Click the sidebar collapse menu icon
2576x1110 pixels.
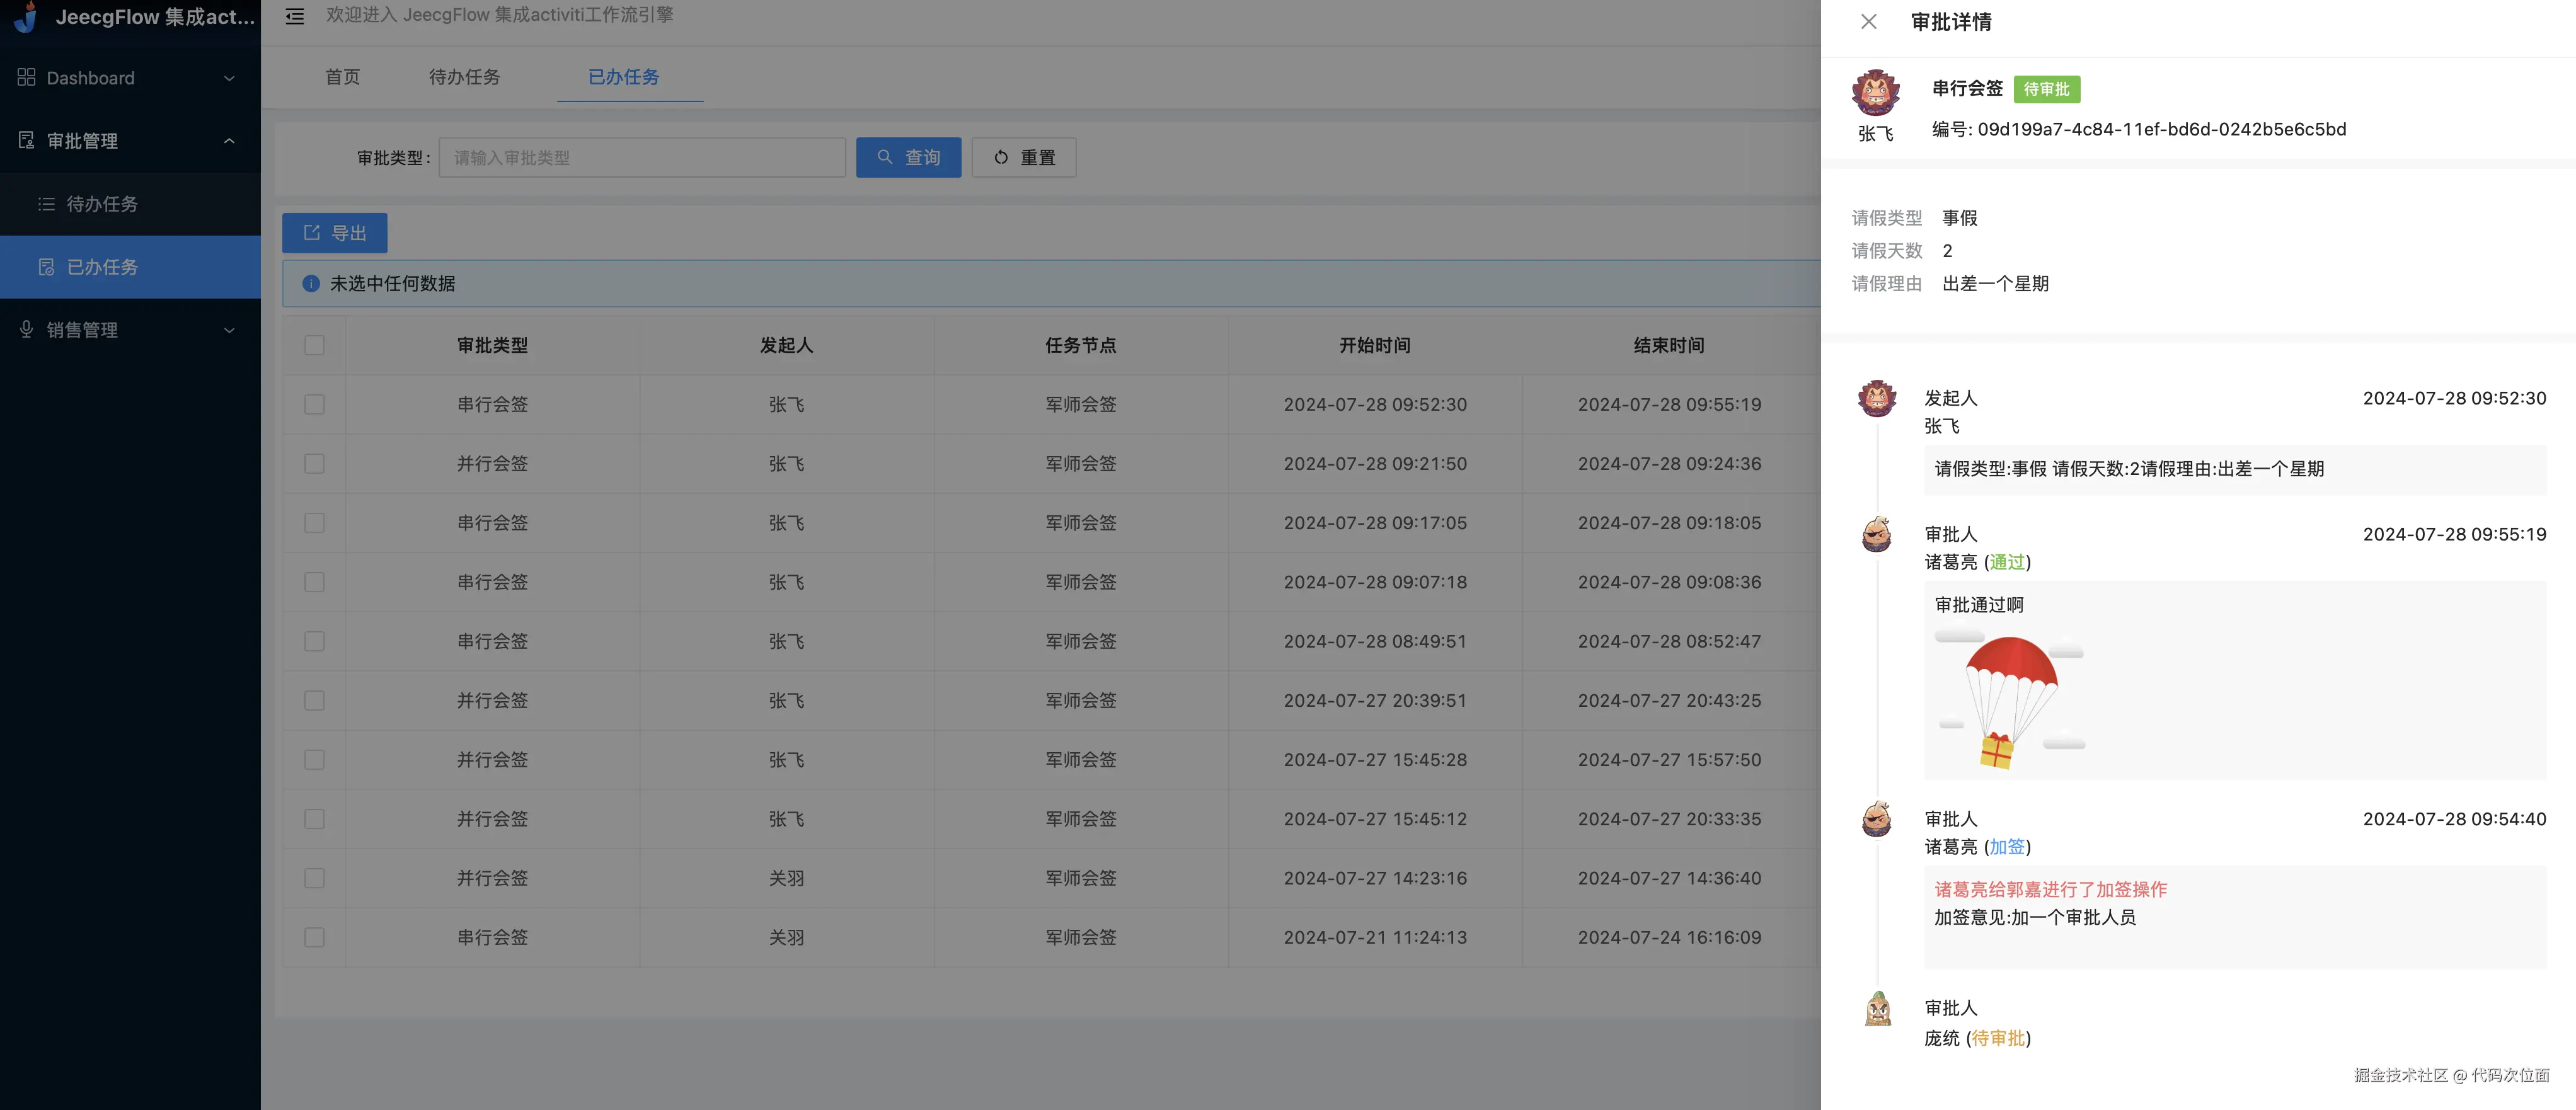[x=294, y=16]
